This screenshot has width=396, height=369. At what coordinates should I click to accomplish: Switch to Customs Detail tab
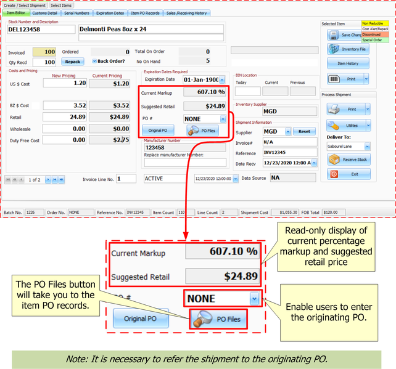pyautogui.click(x=45, y=13)
